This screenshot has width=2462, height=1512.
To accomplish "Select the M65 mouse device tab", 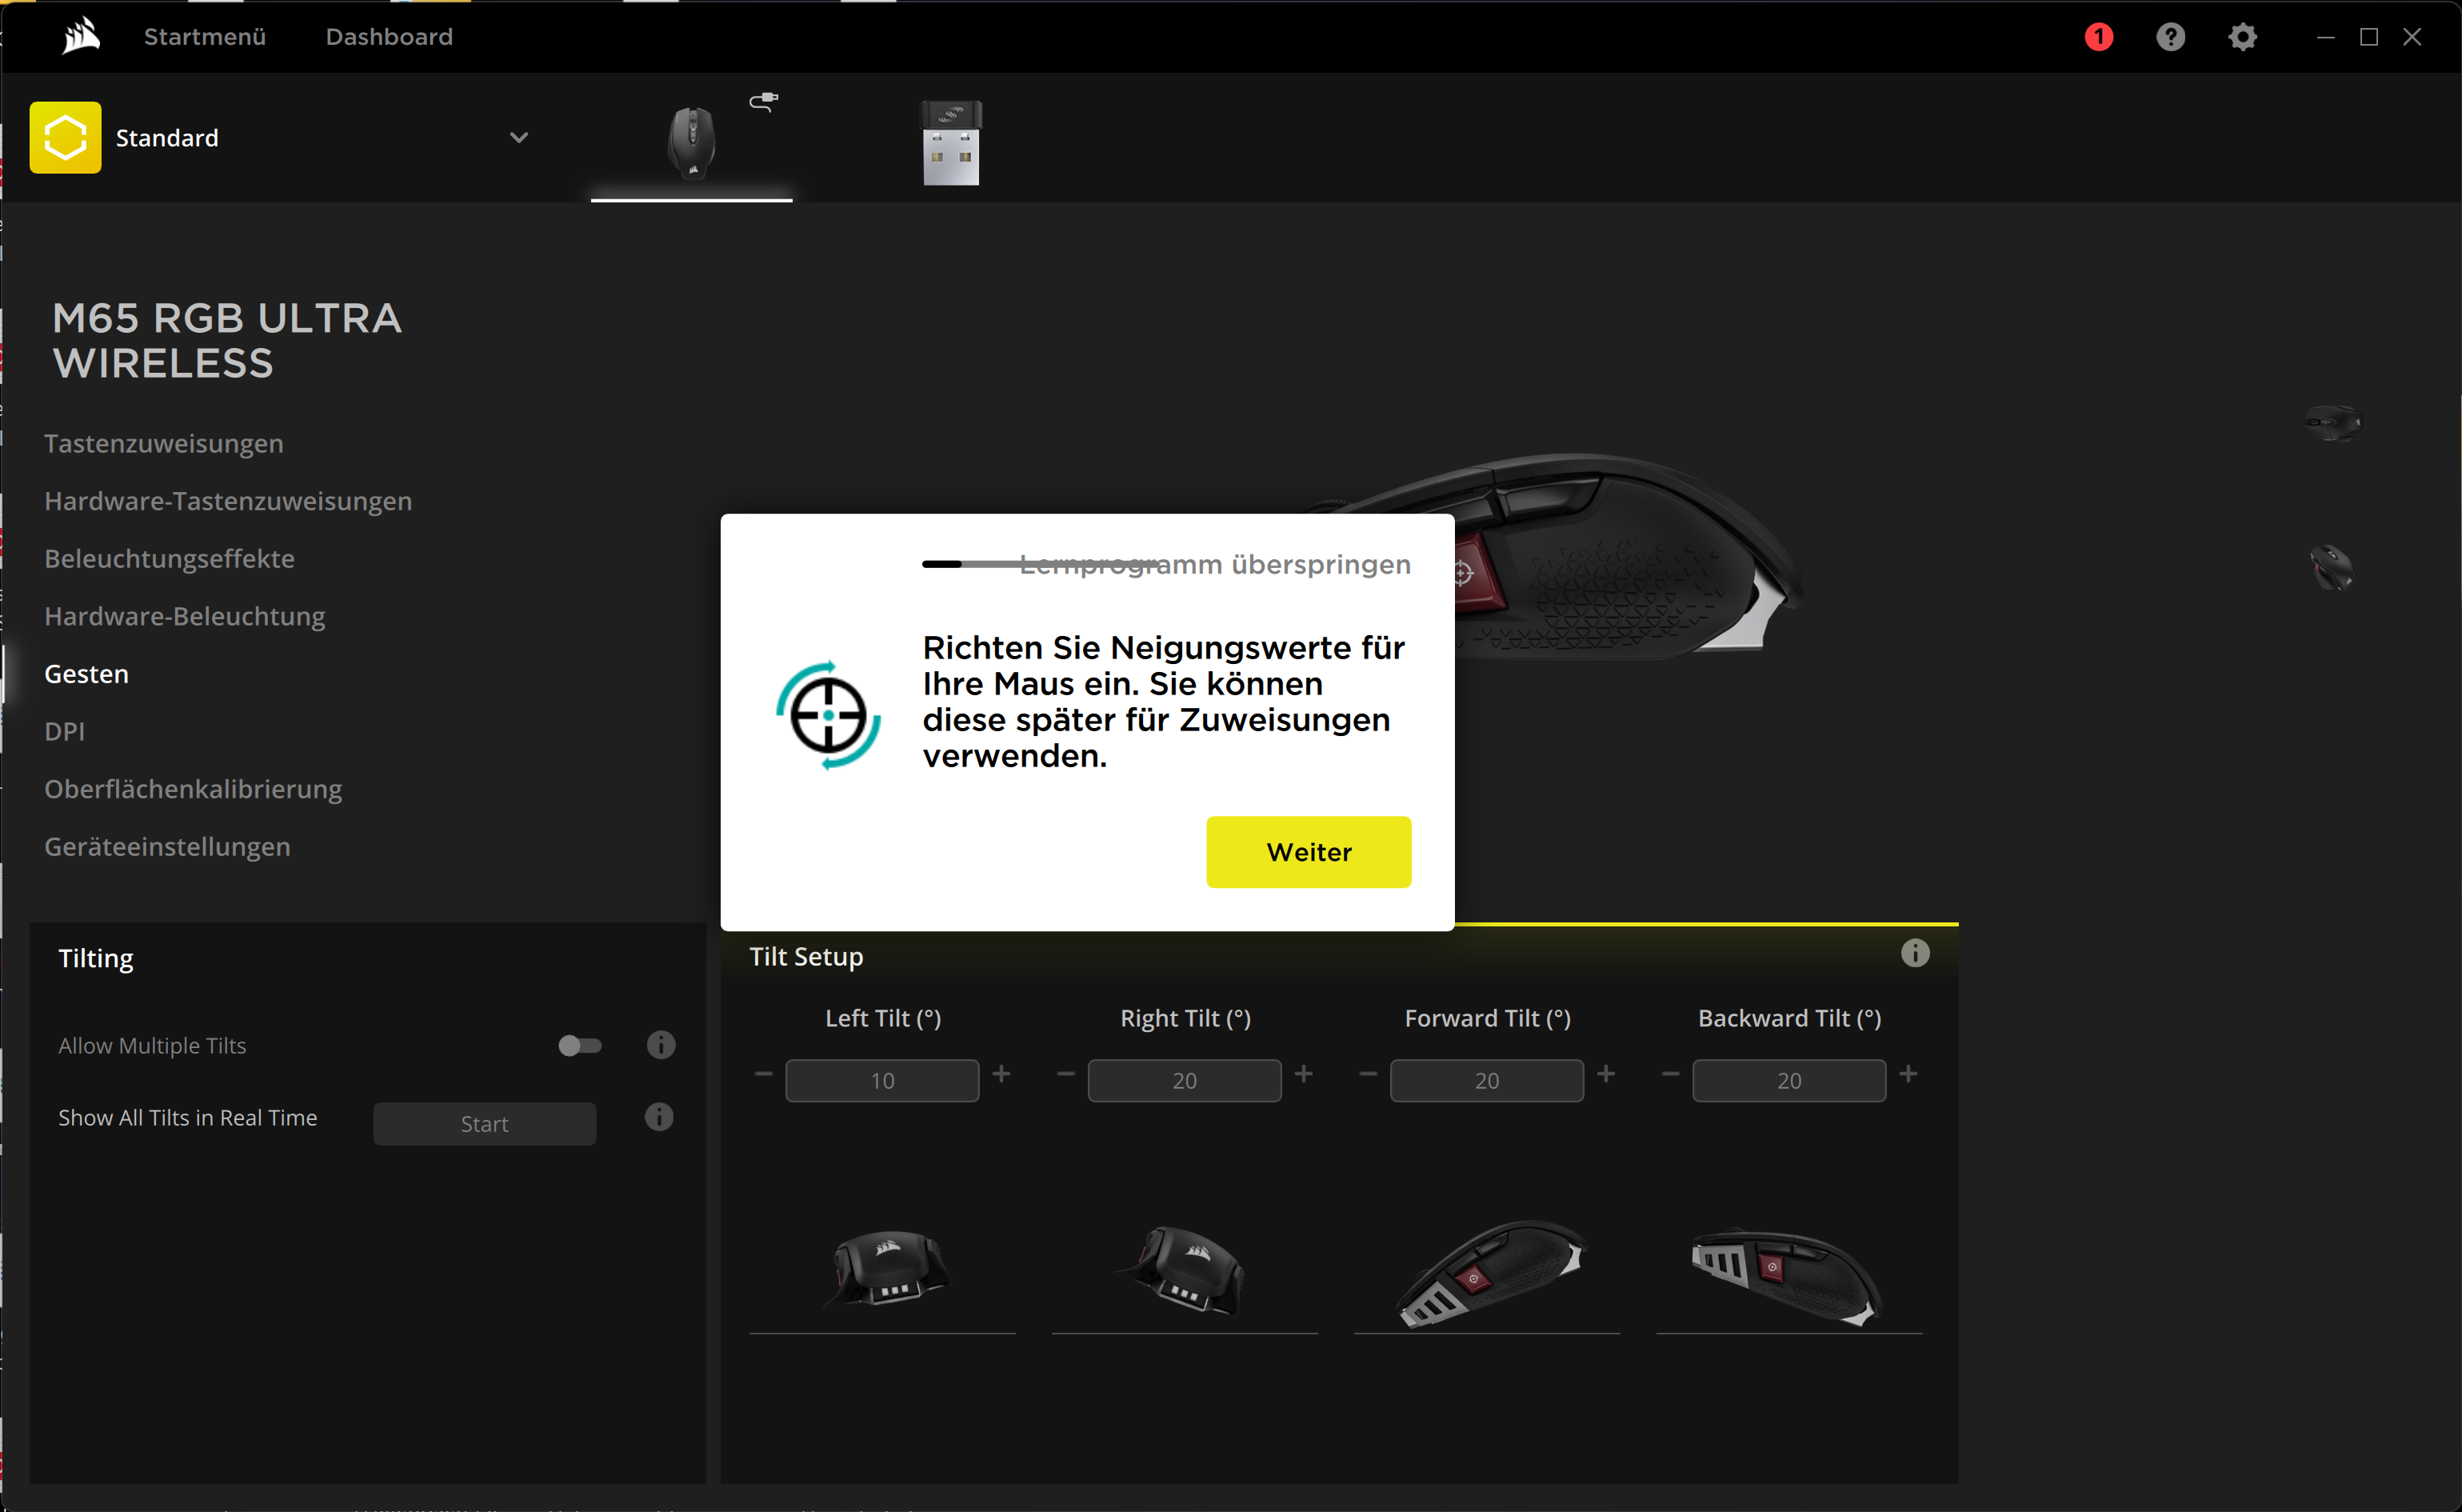I will pos(692,144).
